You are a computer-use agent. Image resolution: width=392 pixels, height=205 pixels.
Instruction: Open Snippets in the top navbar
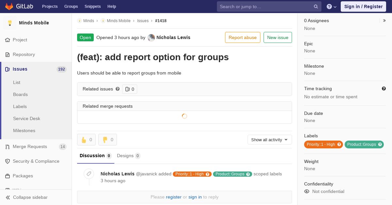point(93,7)
